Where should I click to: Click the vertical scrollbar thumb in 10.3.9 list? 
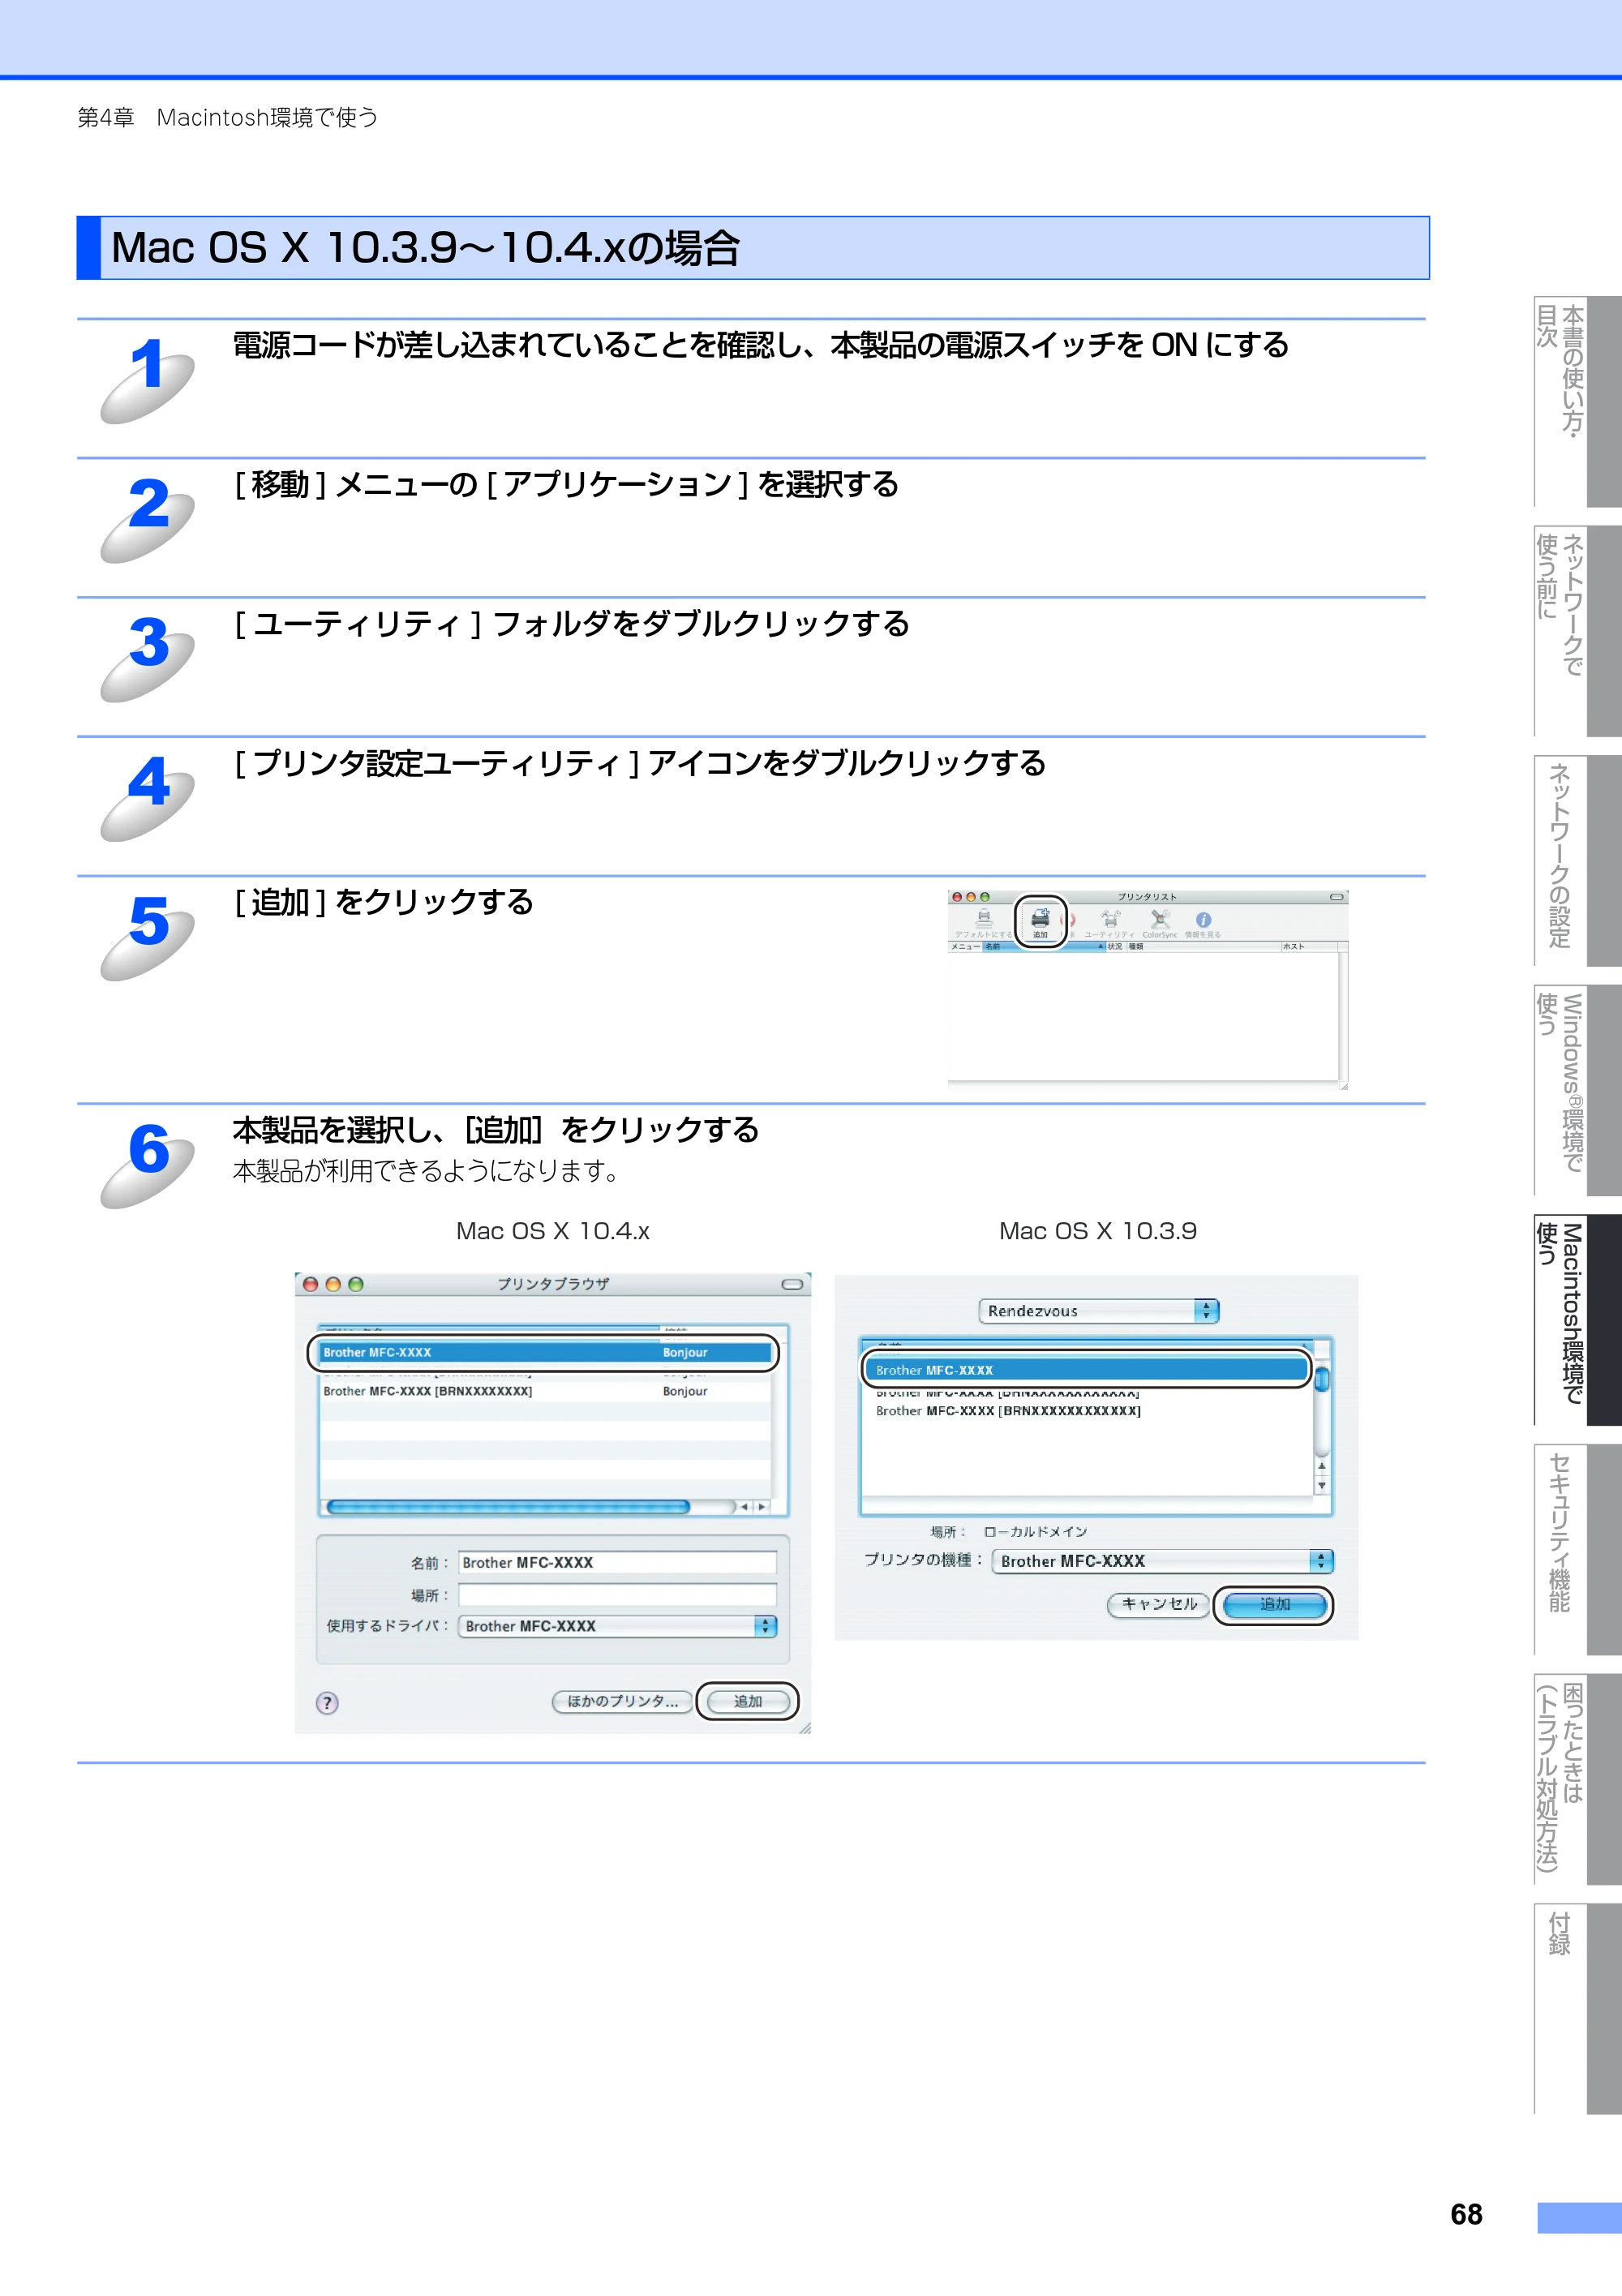point(1321,1379)
